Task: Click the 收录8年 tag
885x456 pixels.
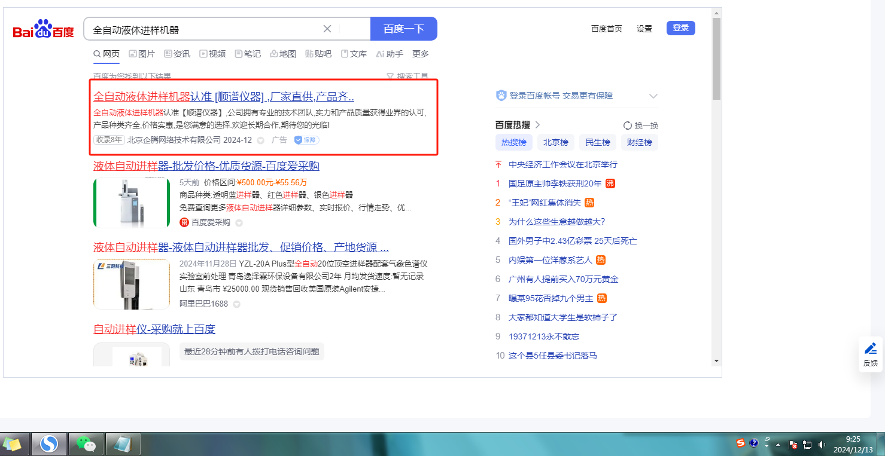Action: coord(109,140)
